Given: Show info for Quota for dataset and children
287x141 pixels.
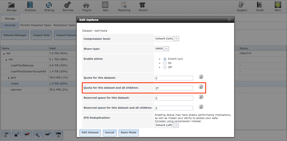Looking at the screenshot, I should (201, 87).
